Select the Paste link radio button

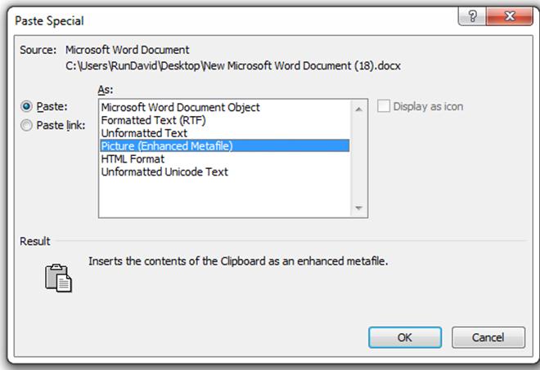coord(26,125)
